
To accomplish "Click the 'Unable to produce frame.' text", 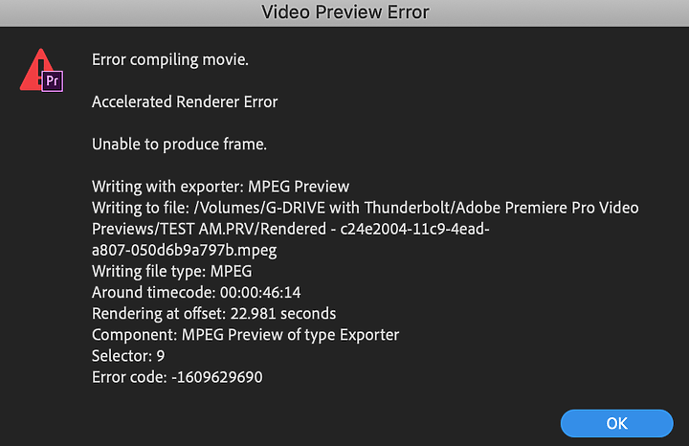I will point(179,145).
